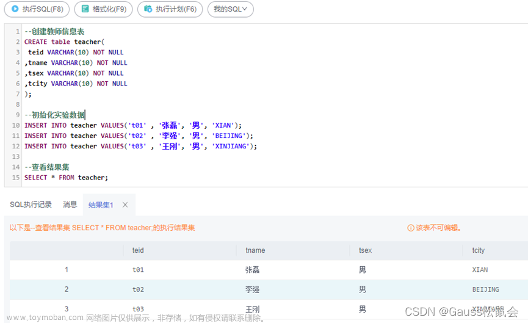528x323 pixels.
Task: Select the 王刚 cell in results
Action: tap(252, 309)
